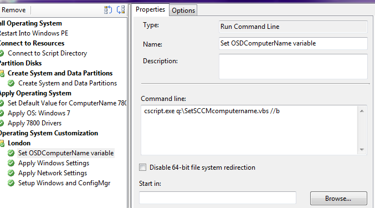Select the Set OSDComputerName variable step

[x=66, y=153]
